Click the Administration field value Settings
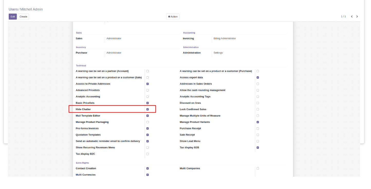This screenshot has height=189, width=371. (x=218, y=53)
